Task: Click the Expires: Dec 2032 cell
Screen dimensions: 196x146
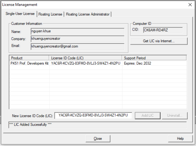Action: tap(137, 64)
